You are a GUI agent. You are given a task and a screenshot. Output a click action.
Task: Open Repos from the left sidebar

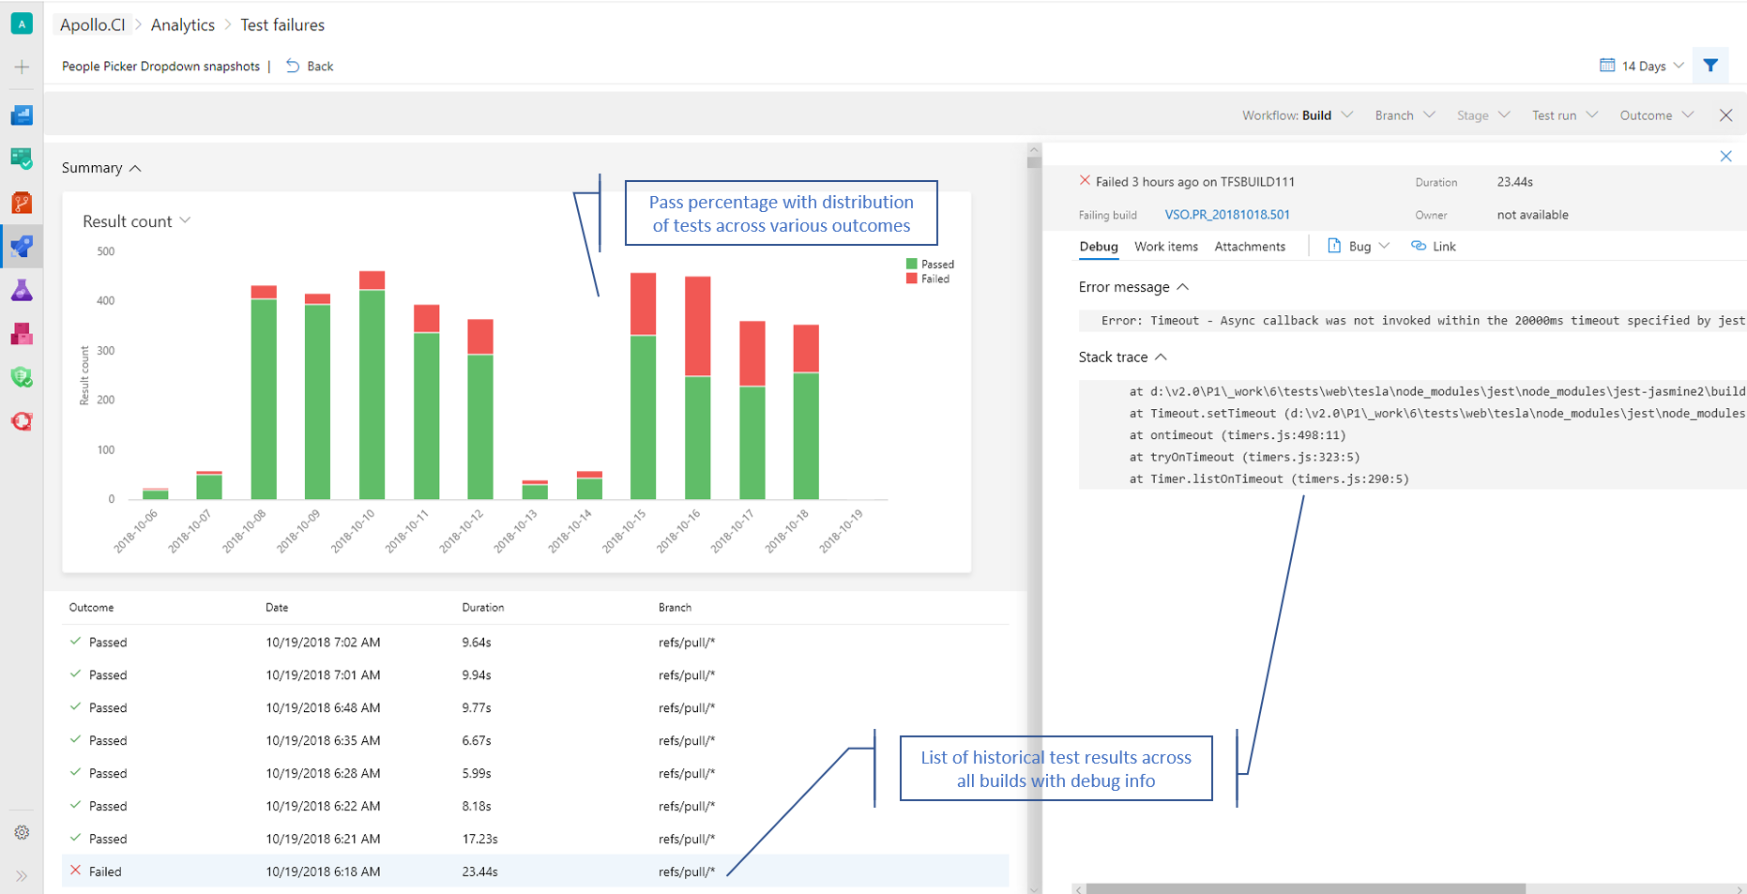click(x=22, y=203)
